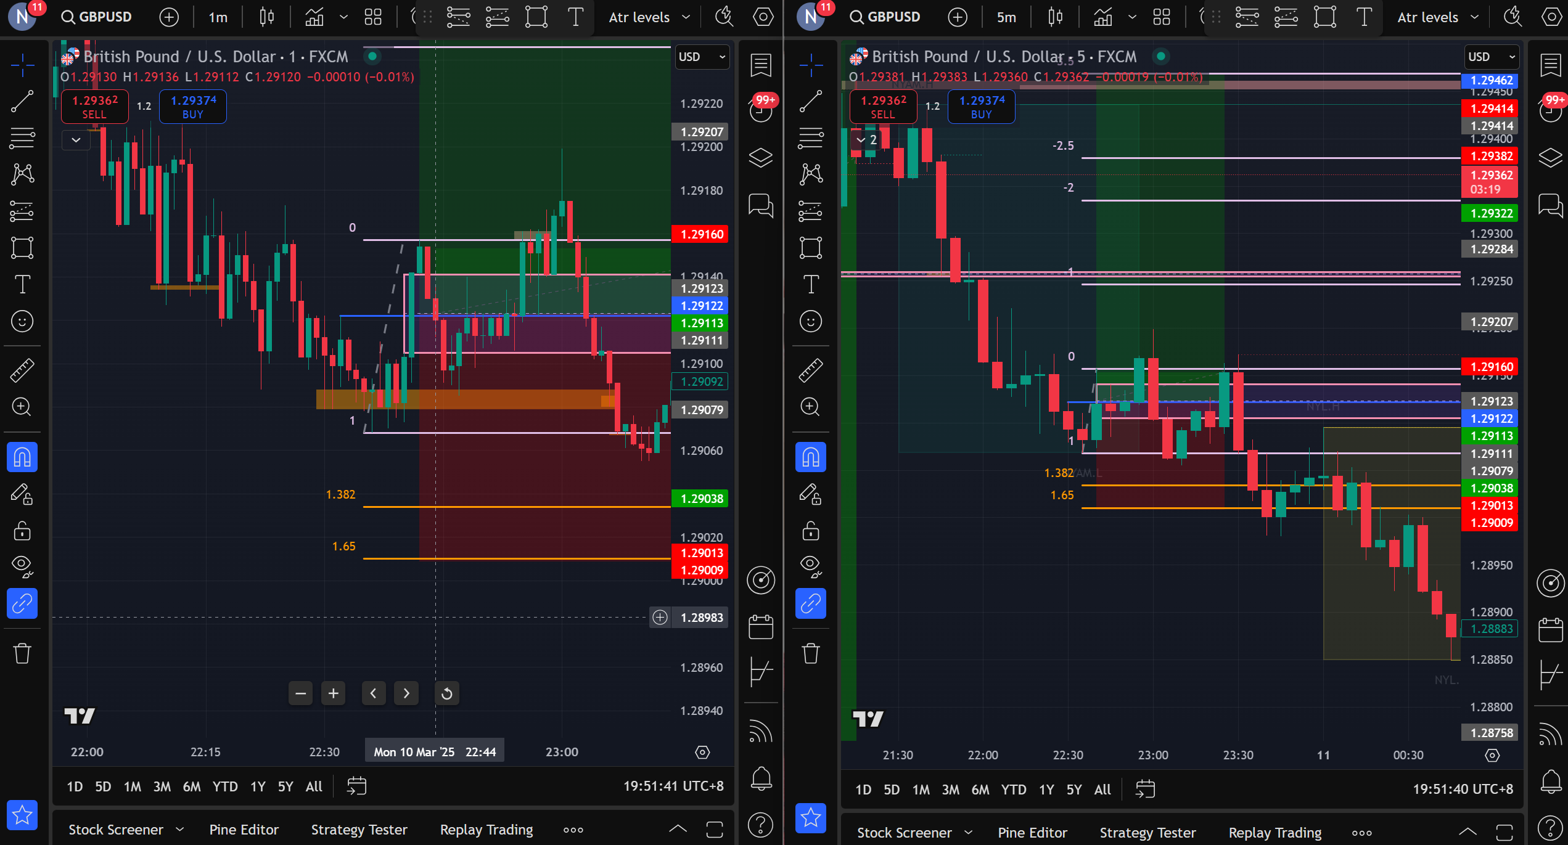Toggle lock all drawings in right chart sidebar

(810, 531)
